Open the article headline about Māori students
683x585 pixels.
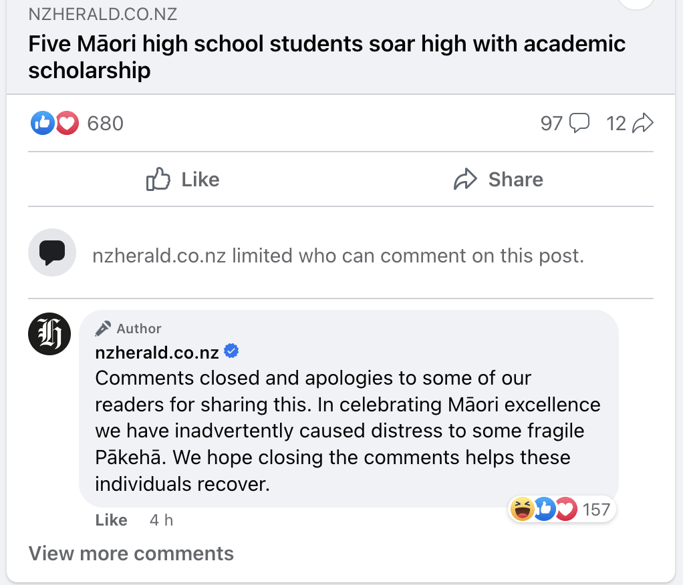[327, 57]
